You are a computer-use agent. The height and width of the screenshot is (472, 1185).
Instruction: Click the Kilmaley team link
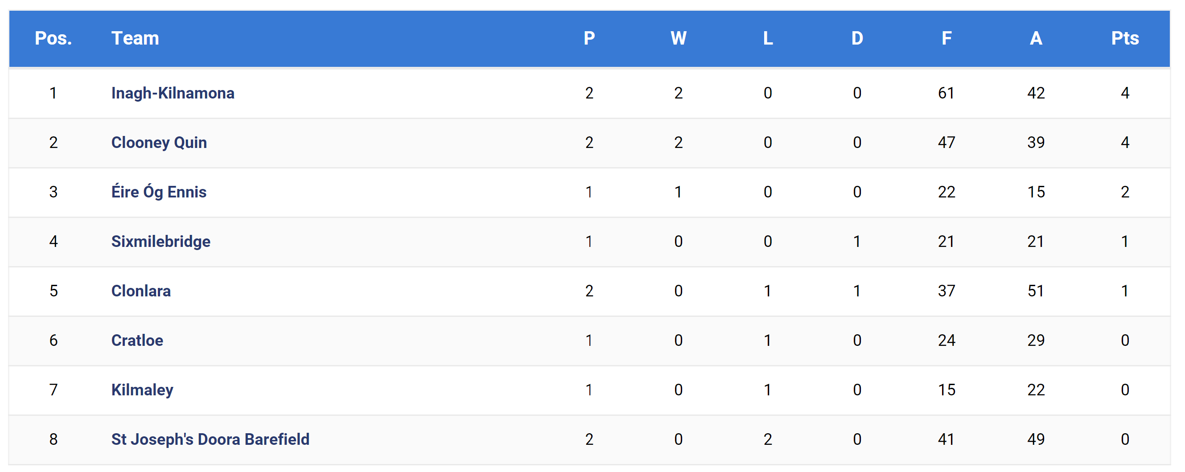(142, 390)
